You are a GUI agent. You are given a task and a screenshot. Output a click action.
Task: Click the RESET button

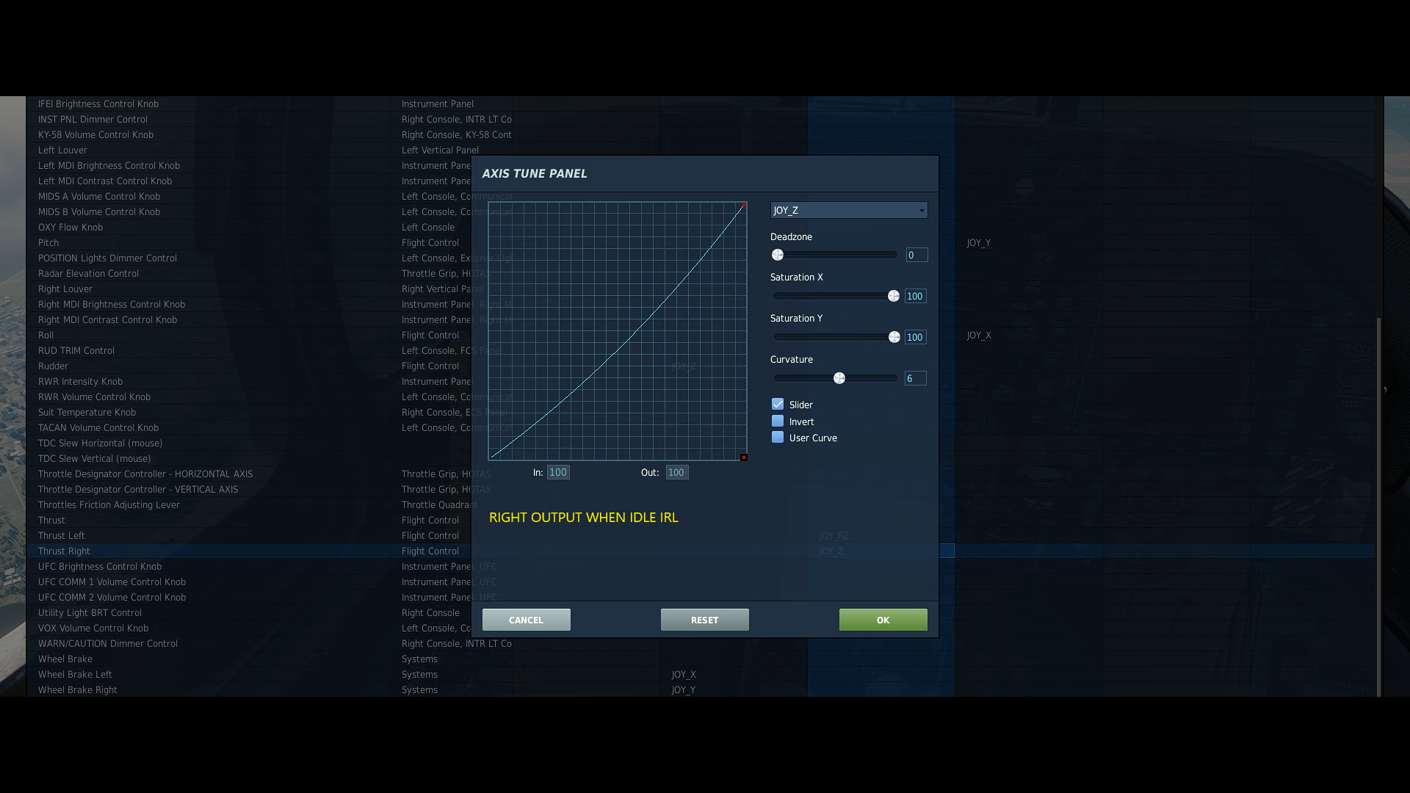pyautogui.click(x=705, y=620)
